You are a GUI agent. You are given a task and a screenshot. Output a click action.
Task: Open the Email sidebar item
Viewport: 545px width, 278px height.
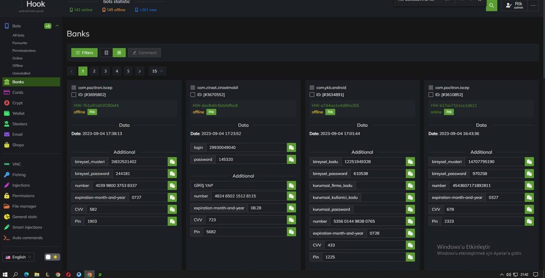31,134
